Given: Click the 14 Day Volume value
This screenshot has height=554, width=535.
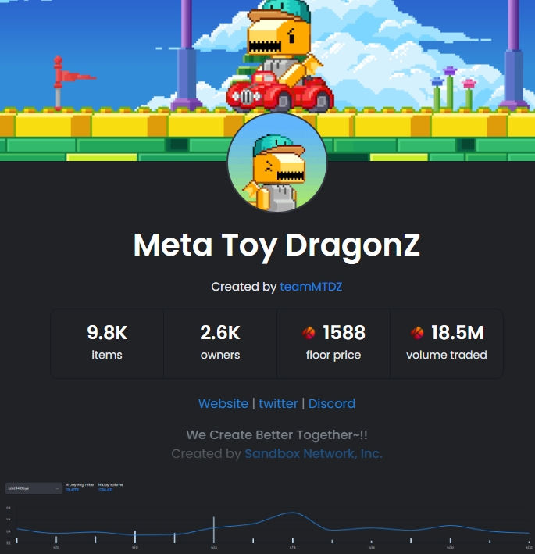Looking at the screenshot, I should [105, 490].
